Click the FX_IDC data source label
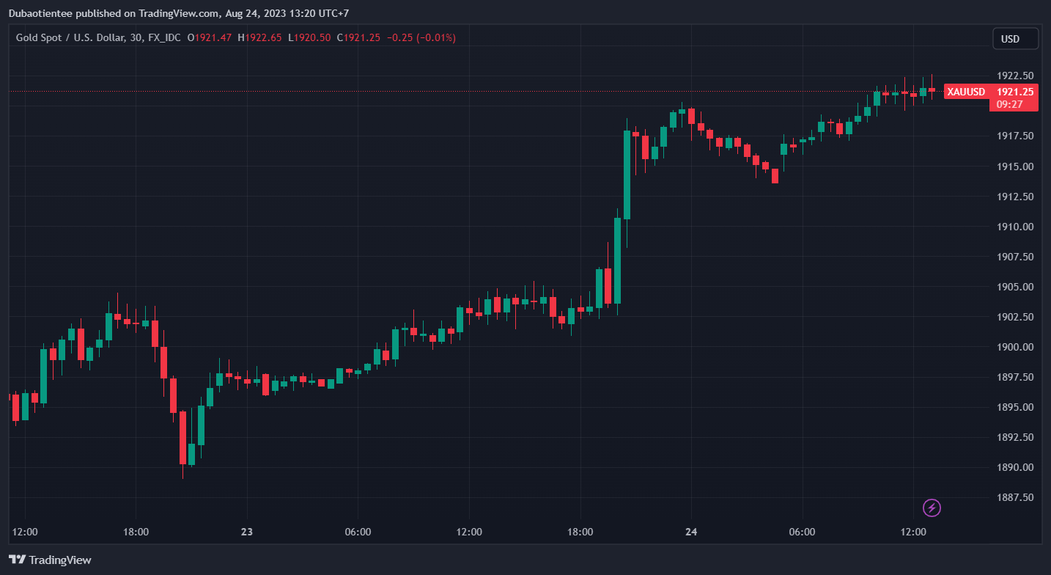Viewport: 1051px width, 575px height. 164,38
